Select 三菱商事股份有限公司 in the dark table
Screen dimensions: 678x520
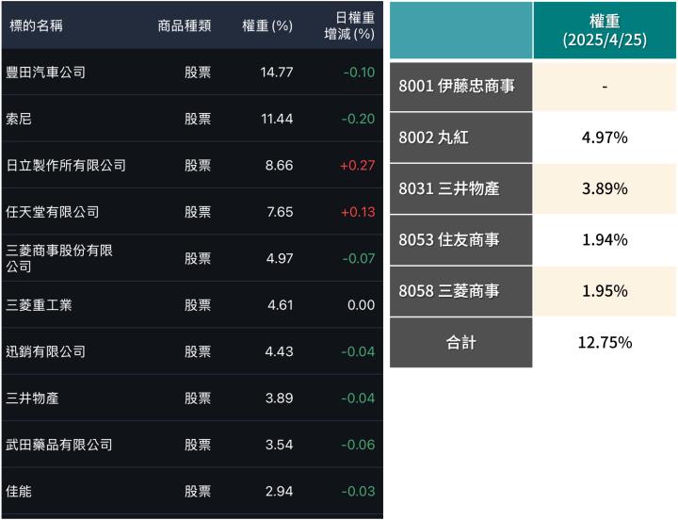coord(59,258)
